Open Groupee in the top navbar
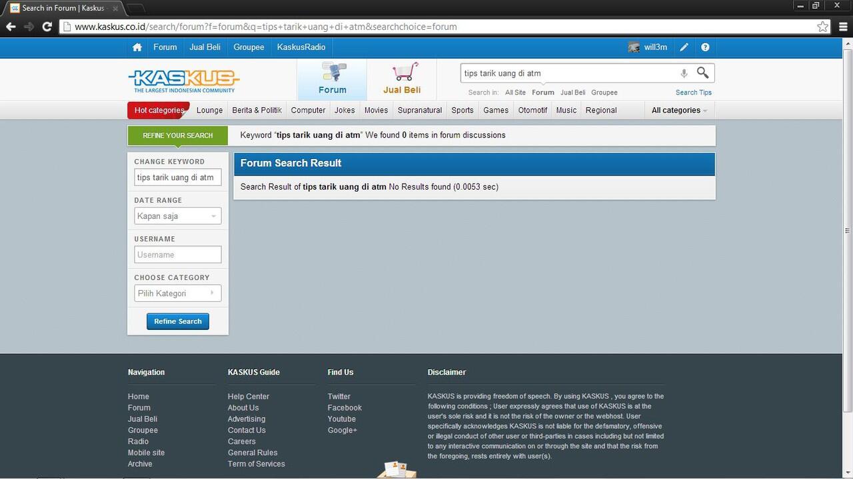The width and height of the screenshot is (853, 479). coord(249,47)
